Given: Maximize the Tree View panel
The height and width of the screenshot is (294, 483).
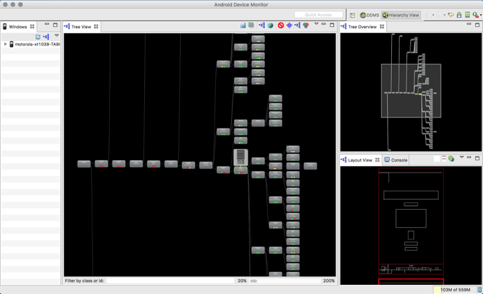Looking at the screenshot, I should pyautogui.click(x=332, y=25).
